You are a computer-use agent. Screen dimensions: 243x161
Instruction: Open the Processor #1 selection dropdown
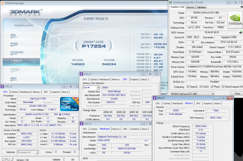[28, 152]
